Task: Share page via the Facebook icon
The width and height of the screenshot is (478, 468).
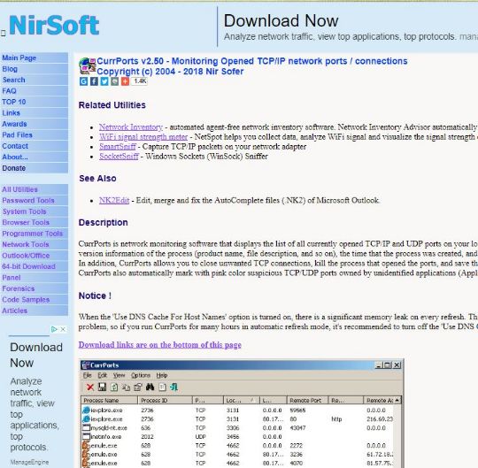Action: 94,81
